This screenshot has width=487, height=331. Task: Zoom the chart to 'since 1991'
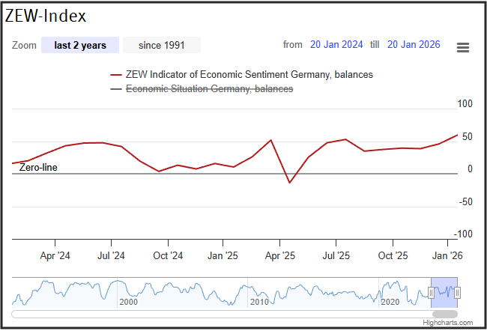tap(161, 46)
